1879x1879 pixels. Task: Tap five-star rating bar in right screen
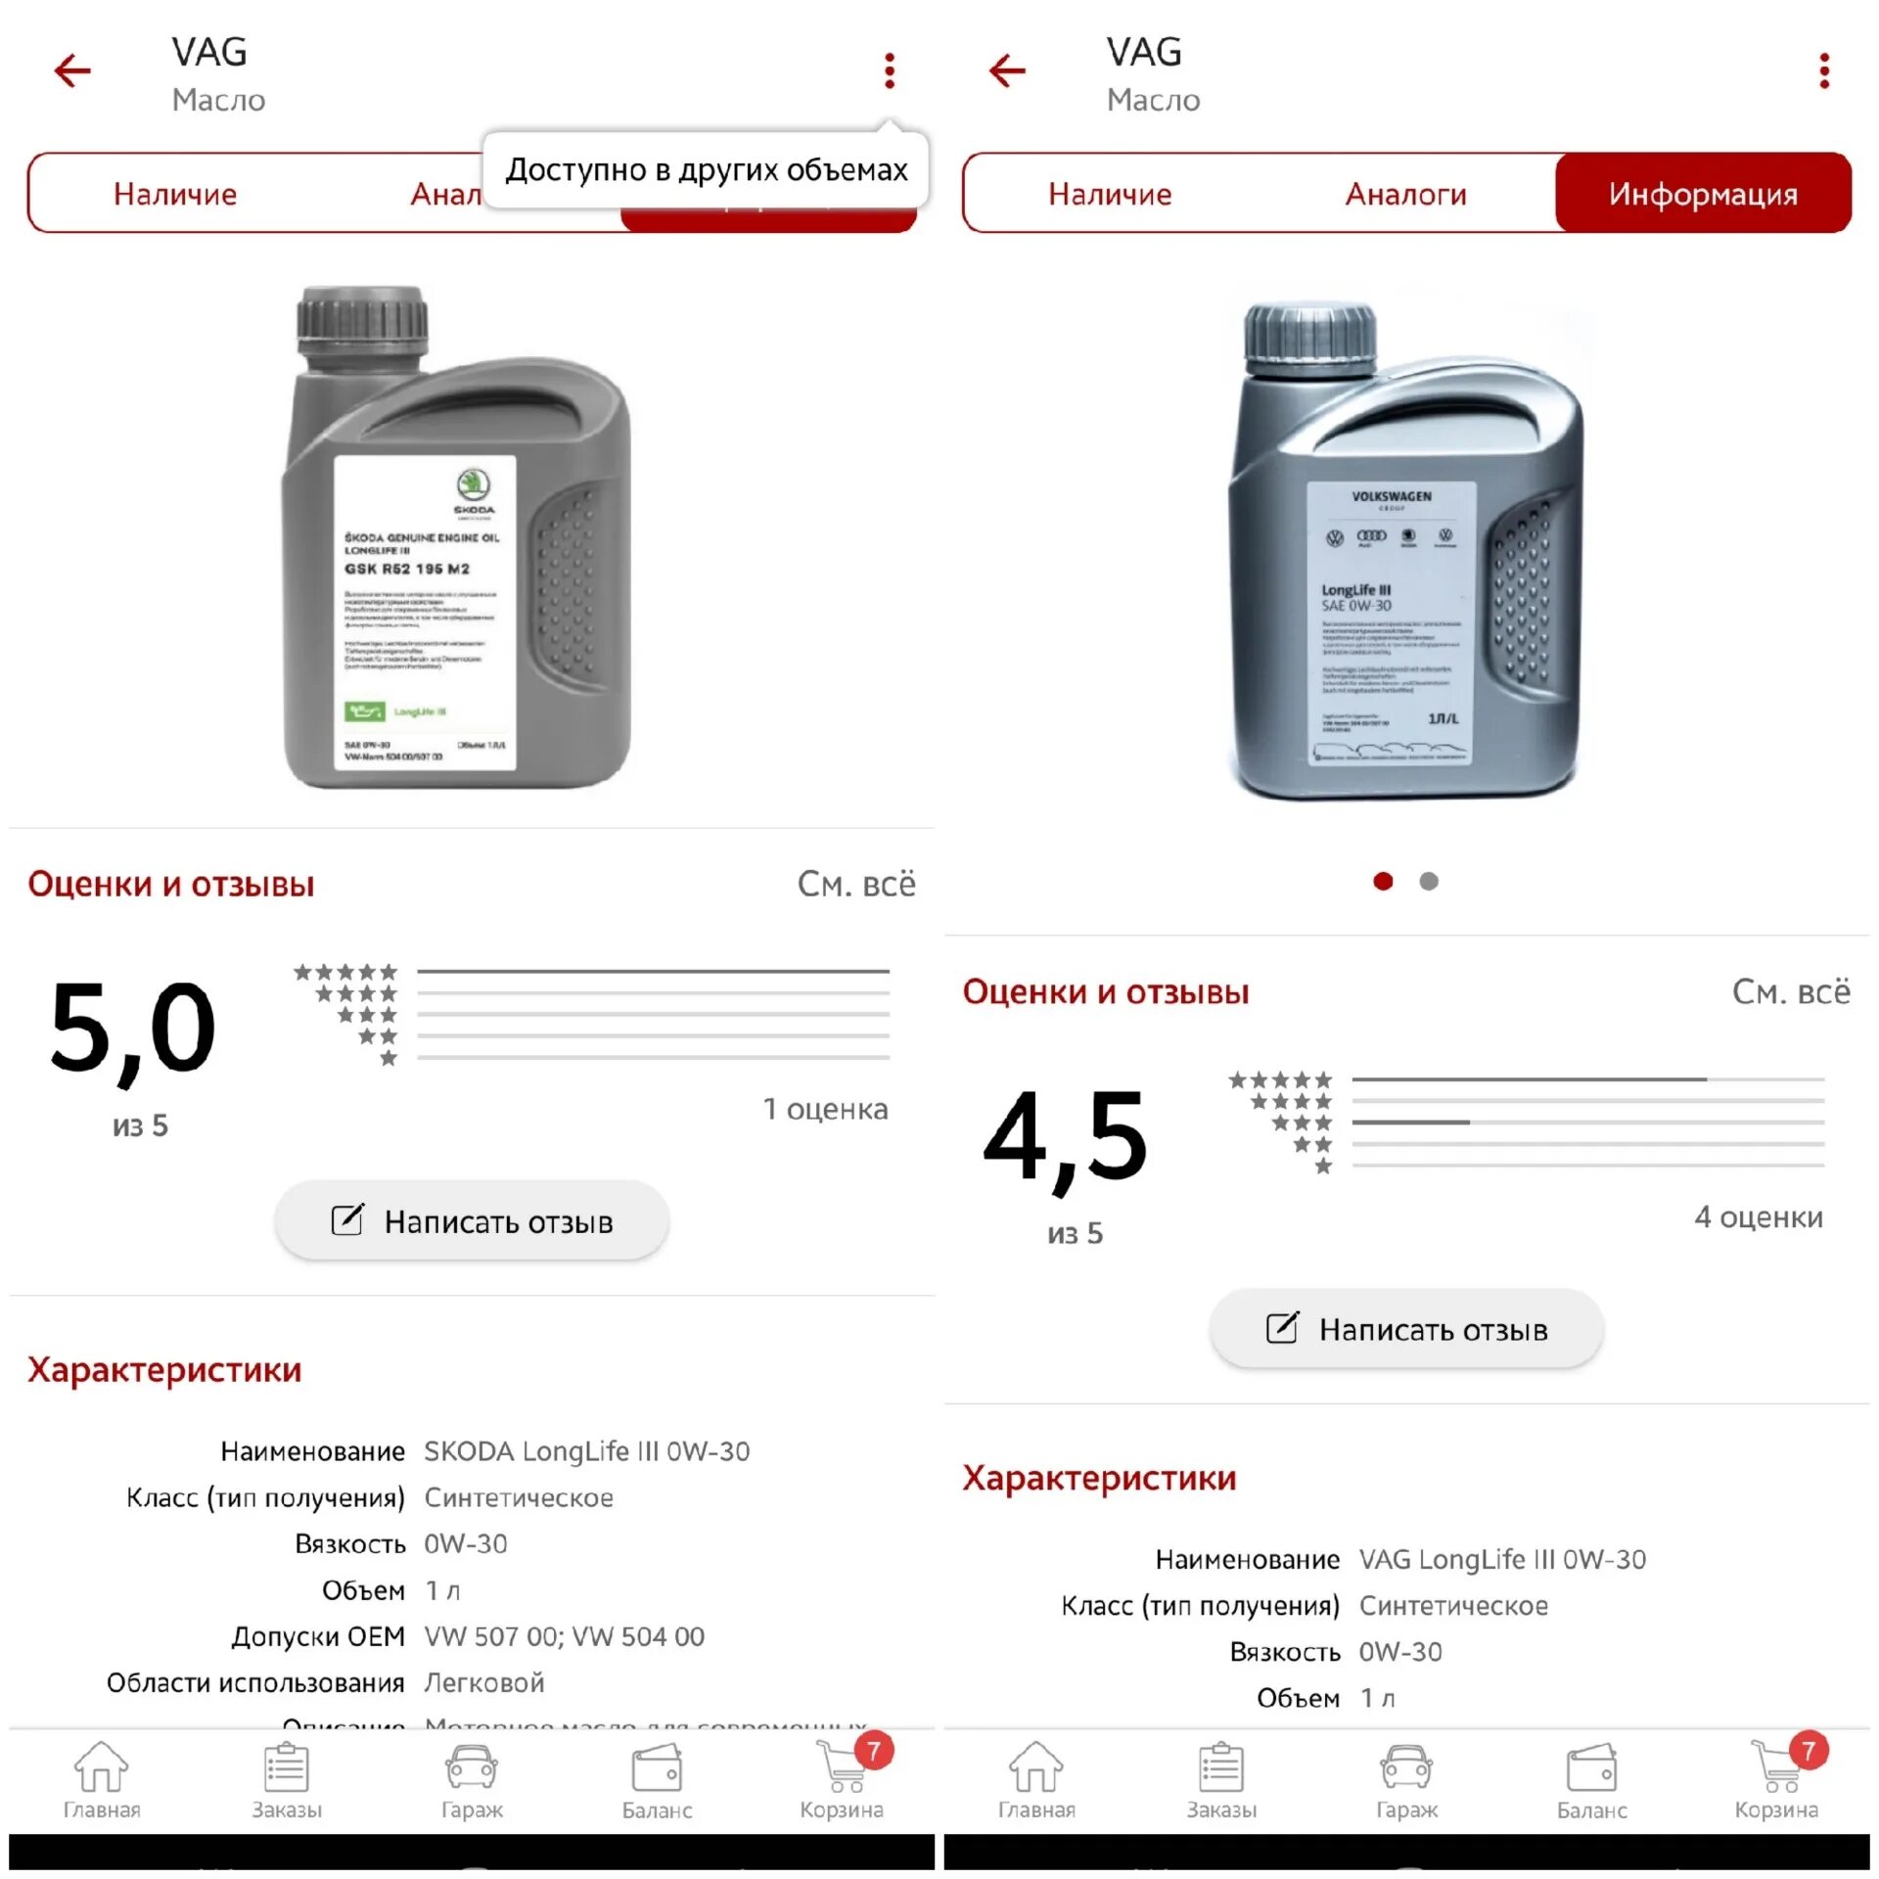(1587, 1078)
